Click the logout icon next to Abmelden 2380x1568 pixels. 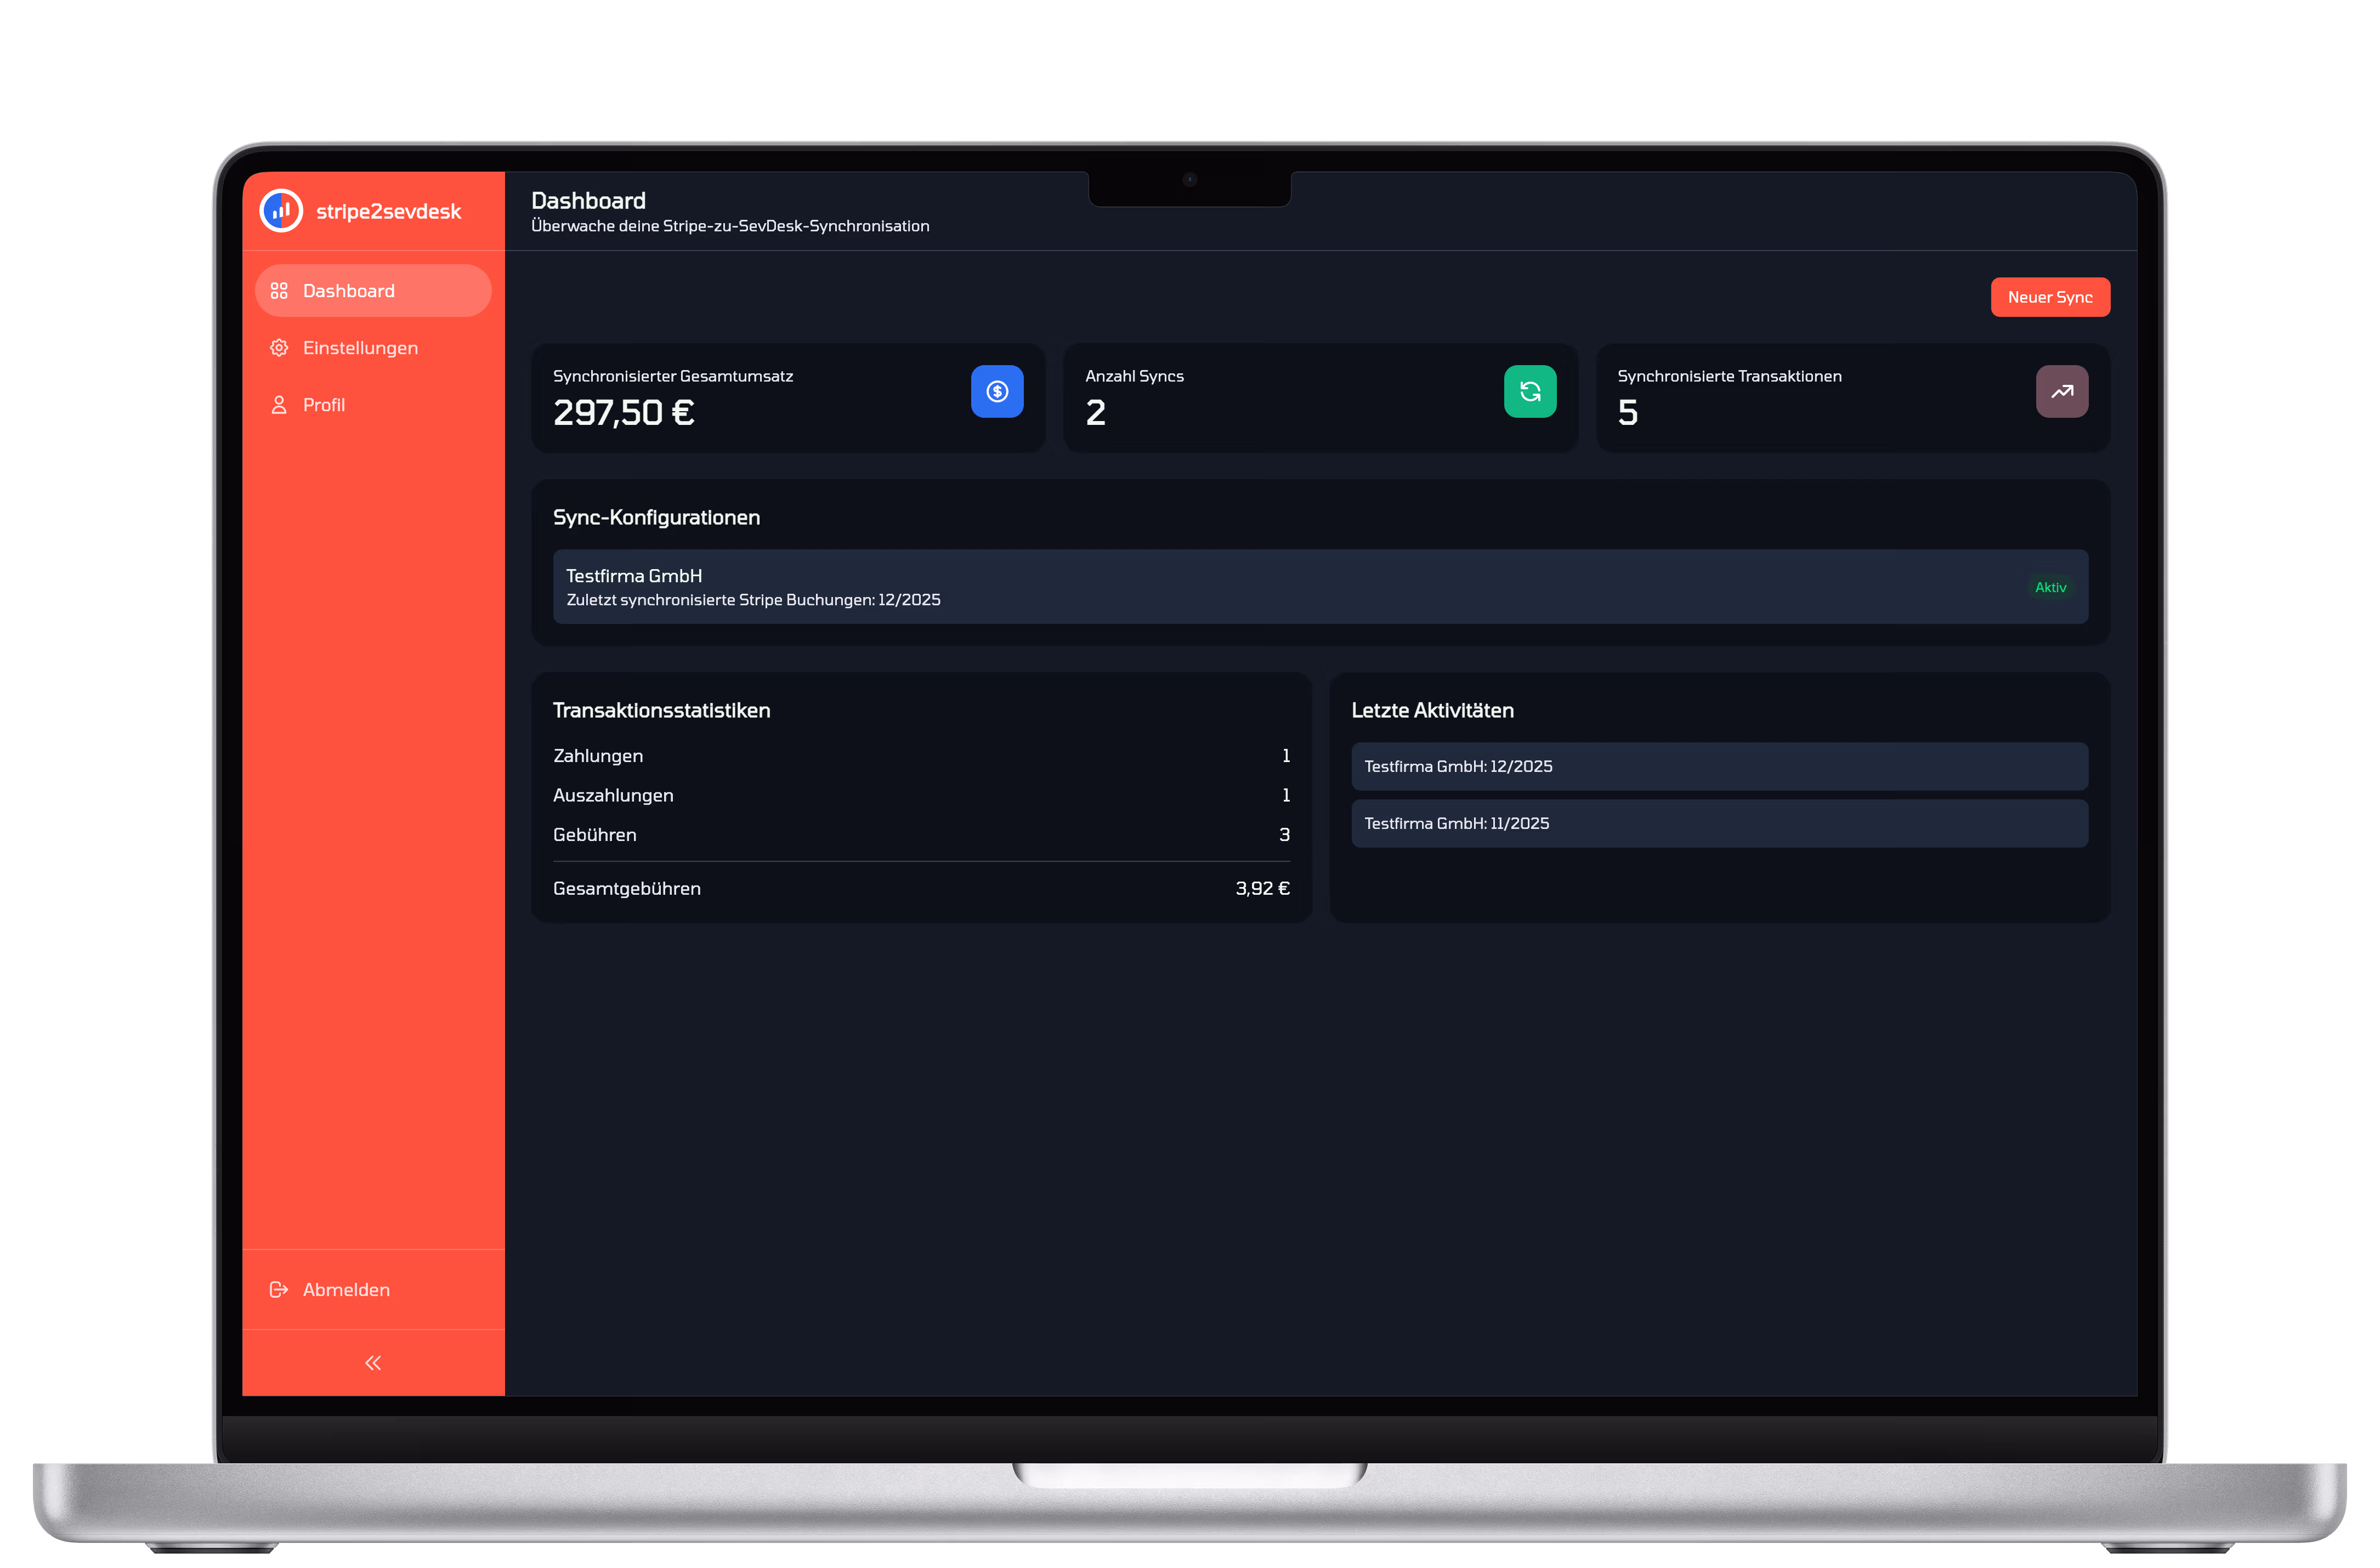pos(278,1289)
